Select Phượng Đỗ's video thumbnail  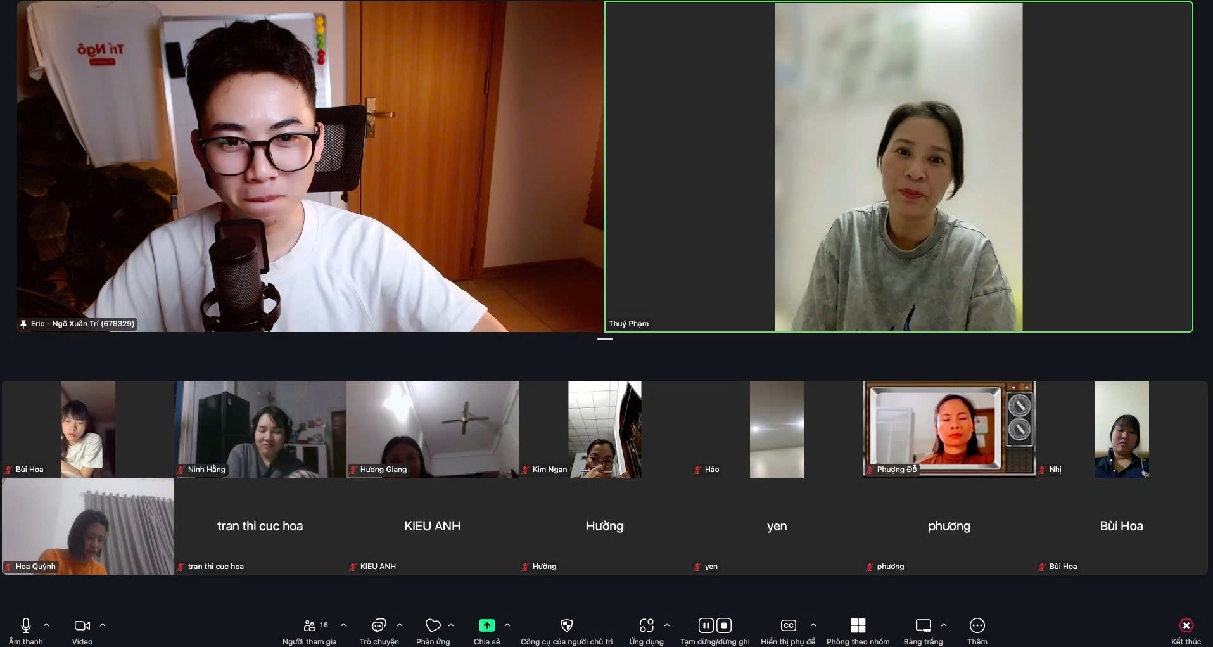point(949,429)
